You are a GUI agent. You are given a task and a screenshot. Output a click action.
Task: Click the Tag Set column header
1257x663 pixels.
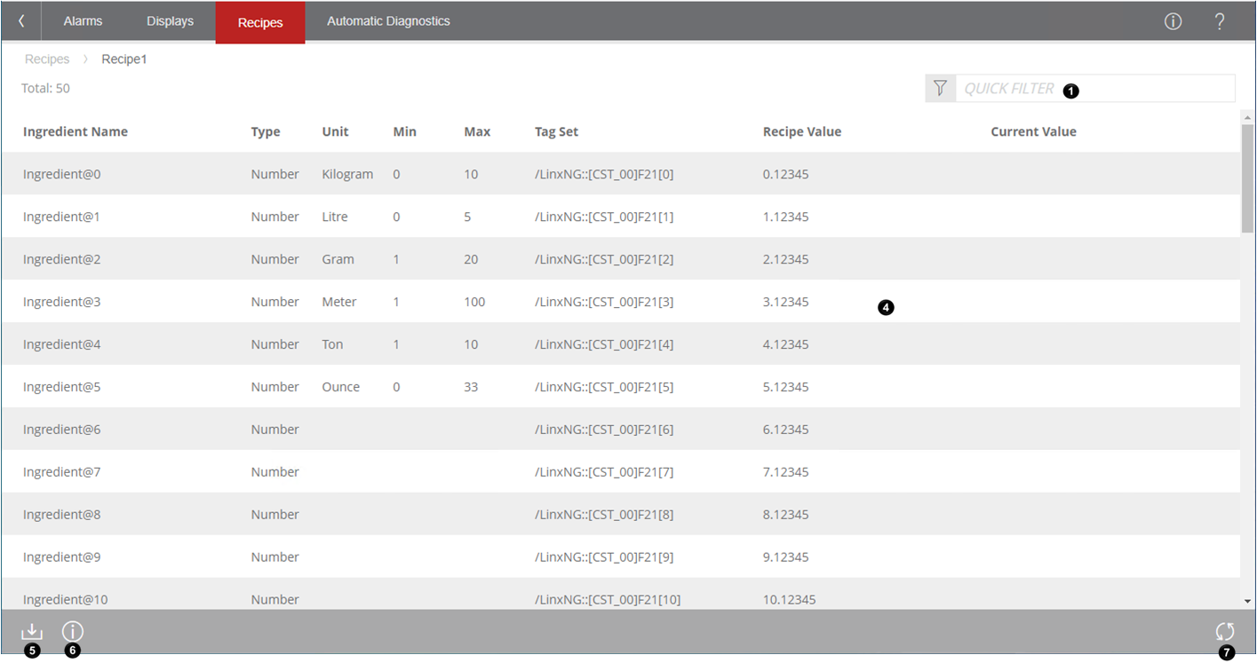(x=556, y=131)
